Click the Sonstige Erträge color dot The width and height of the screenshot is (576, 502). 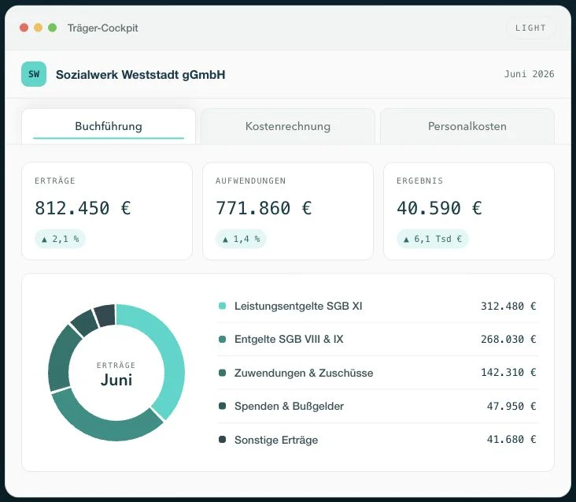point(222,440)
